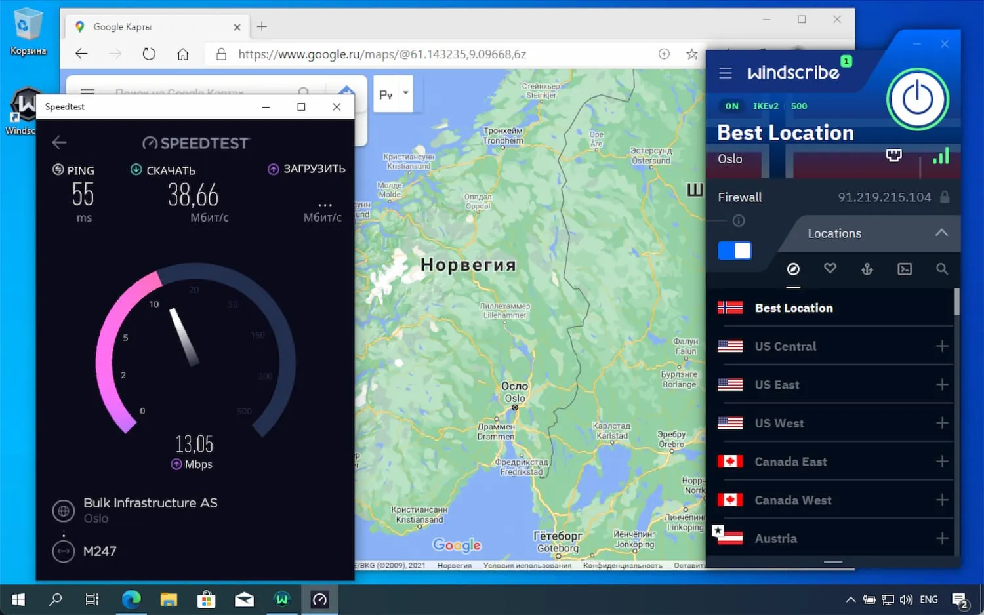Screen dimensions: 984x615
Task: Collapse the Windscribe Locations panel
Action: click(941, 233)
